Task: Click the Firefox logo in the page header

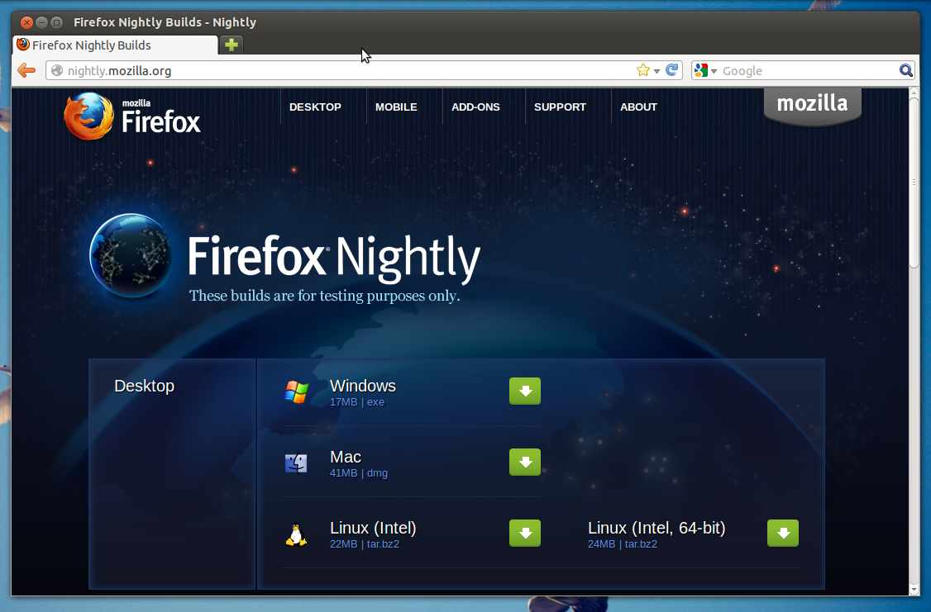Action: tap(131, 116)
